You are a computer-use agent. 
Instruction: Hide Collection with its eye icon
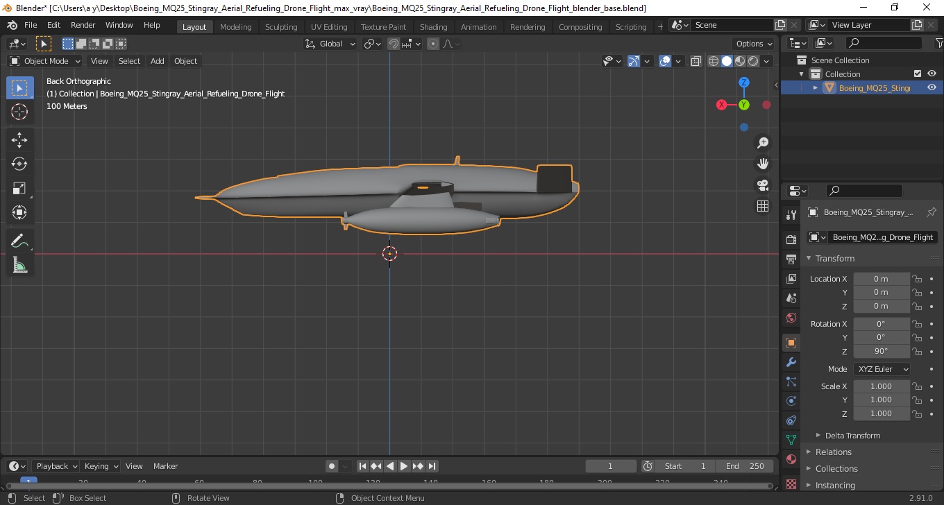932,74
